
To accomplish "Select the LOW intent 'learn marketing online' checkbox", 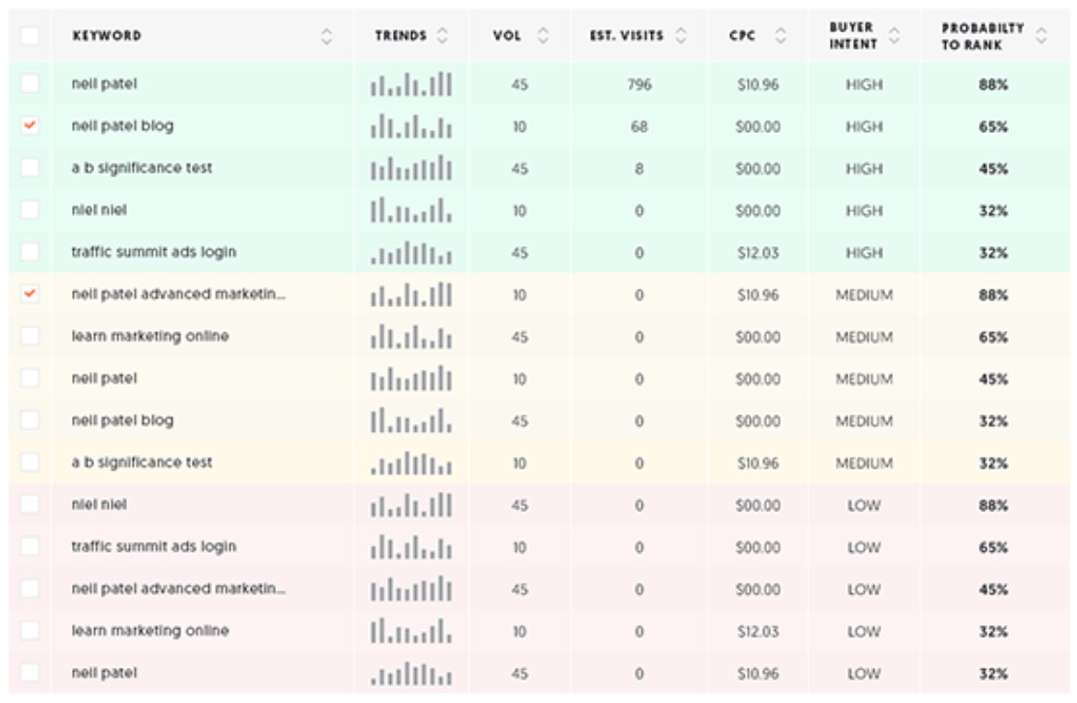I will [30, 630].
